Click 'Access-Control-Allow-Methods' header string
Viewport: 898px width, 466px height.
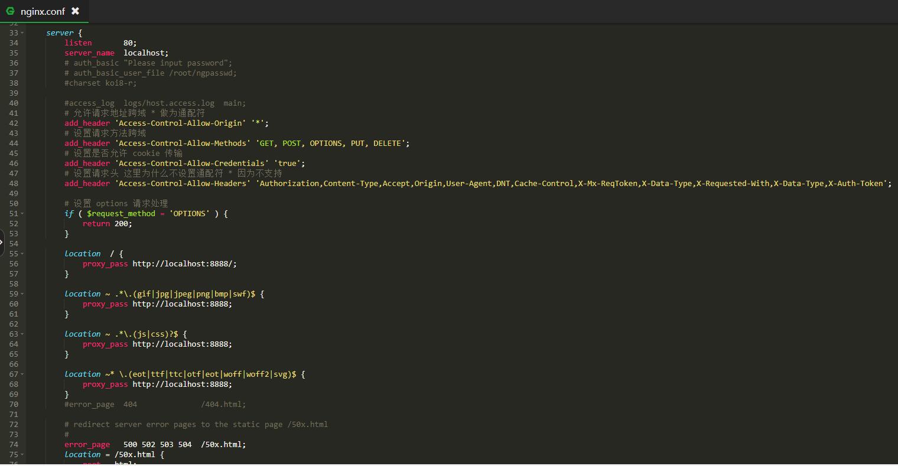pos(183,143)
